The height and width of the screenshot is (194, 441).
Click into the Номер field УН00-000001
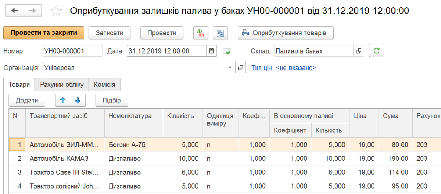click(72, 51)
